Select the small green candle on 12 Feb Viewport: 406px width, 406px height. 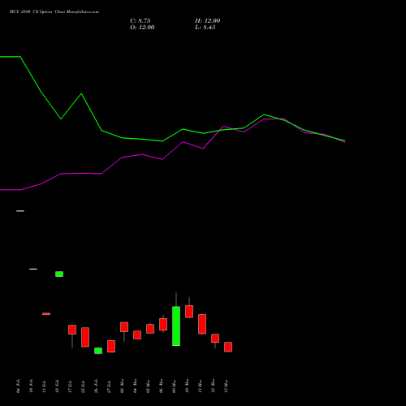point(59,274)
